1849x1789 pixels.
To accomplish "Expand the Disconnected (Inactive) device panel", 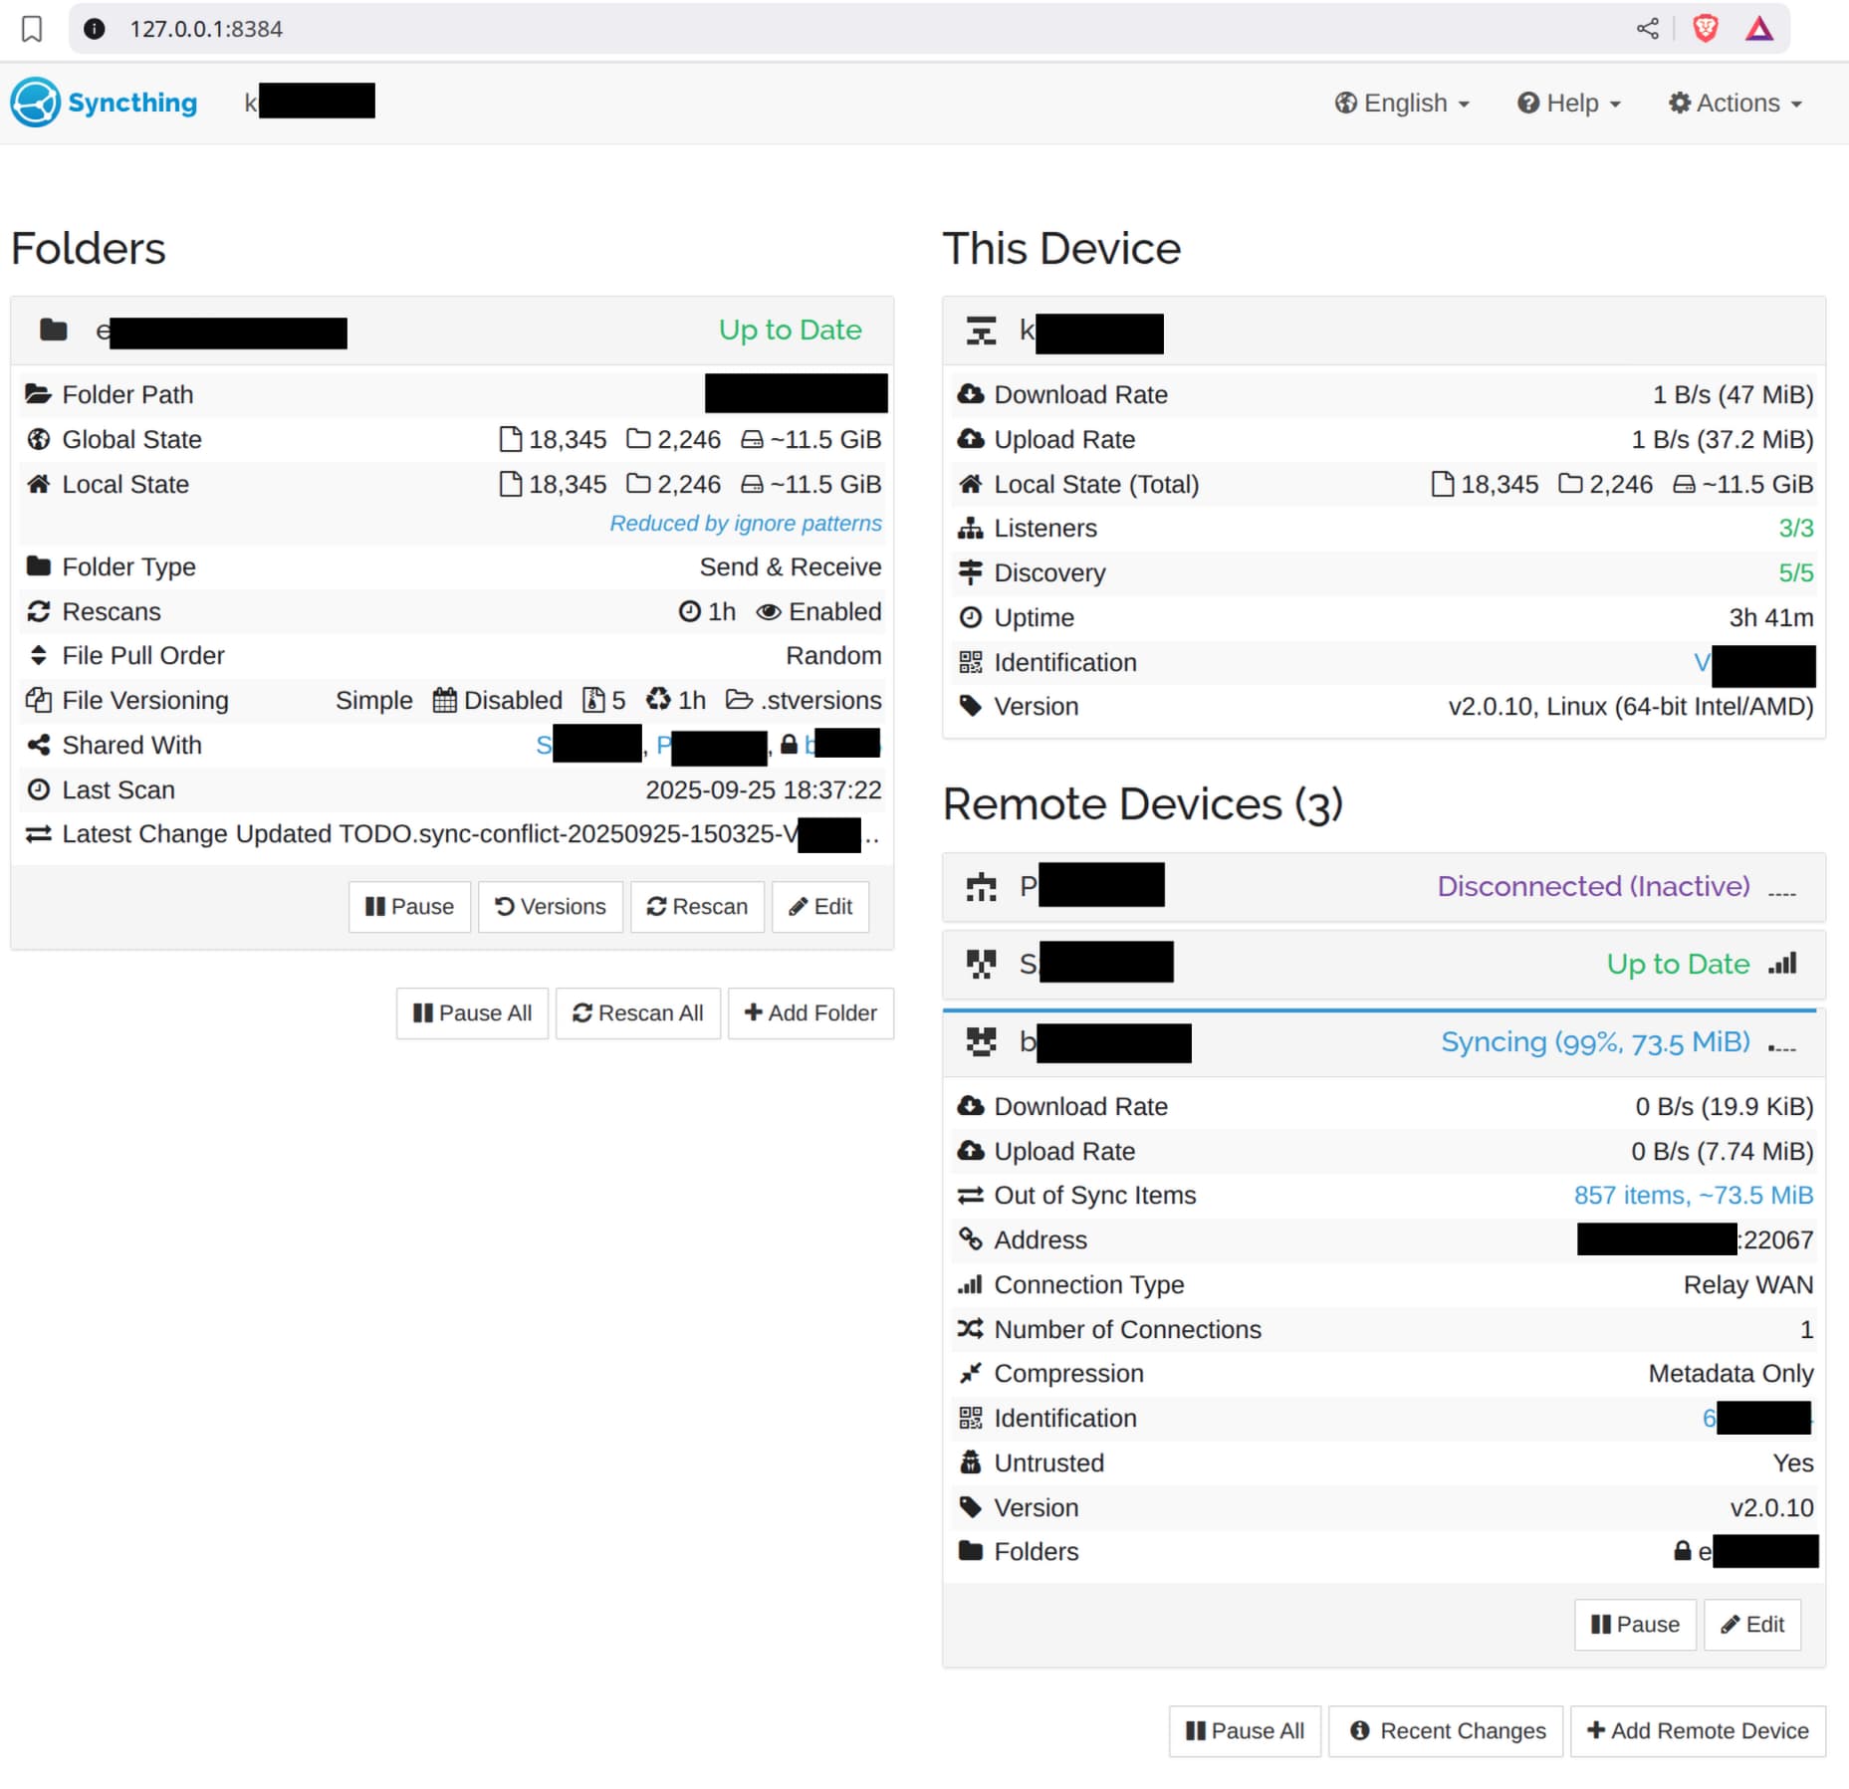I will 1382,886.
